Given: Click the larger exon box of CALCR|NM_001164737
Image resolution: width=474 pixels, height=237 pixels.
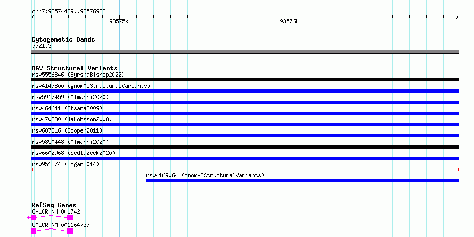Looking at the screenshot, I should (x=70, y=231).
